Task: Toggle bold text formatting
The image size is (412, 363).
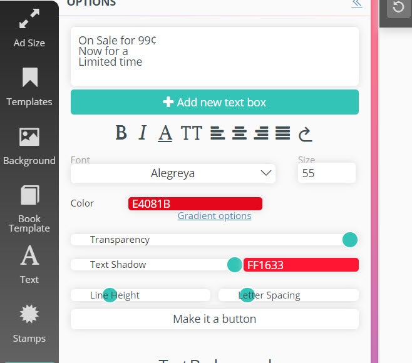Action: (x=121, y=133)
